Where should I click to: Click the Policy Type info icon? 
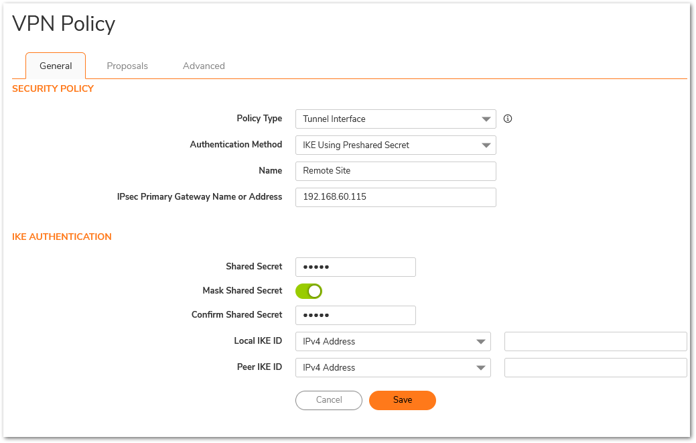click(508, 119)
